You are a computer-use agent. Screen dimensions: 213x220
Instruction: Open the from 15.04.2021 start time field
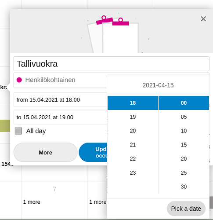coord(61,100)
